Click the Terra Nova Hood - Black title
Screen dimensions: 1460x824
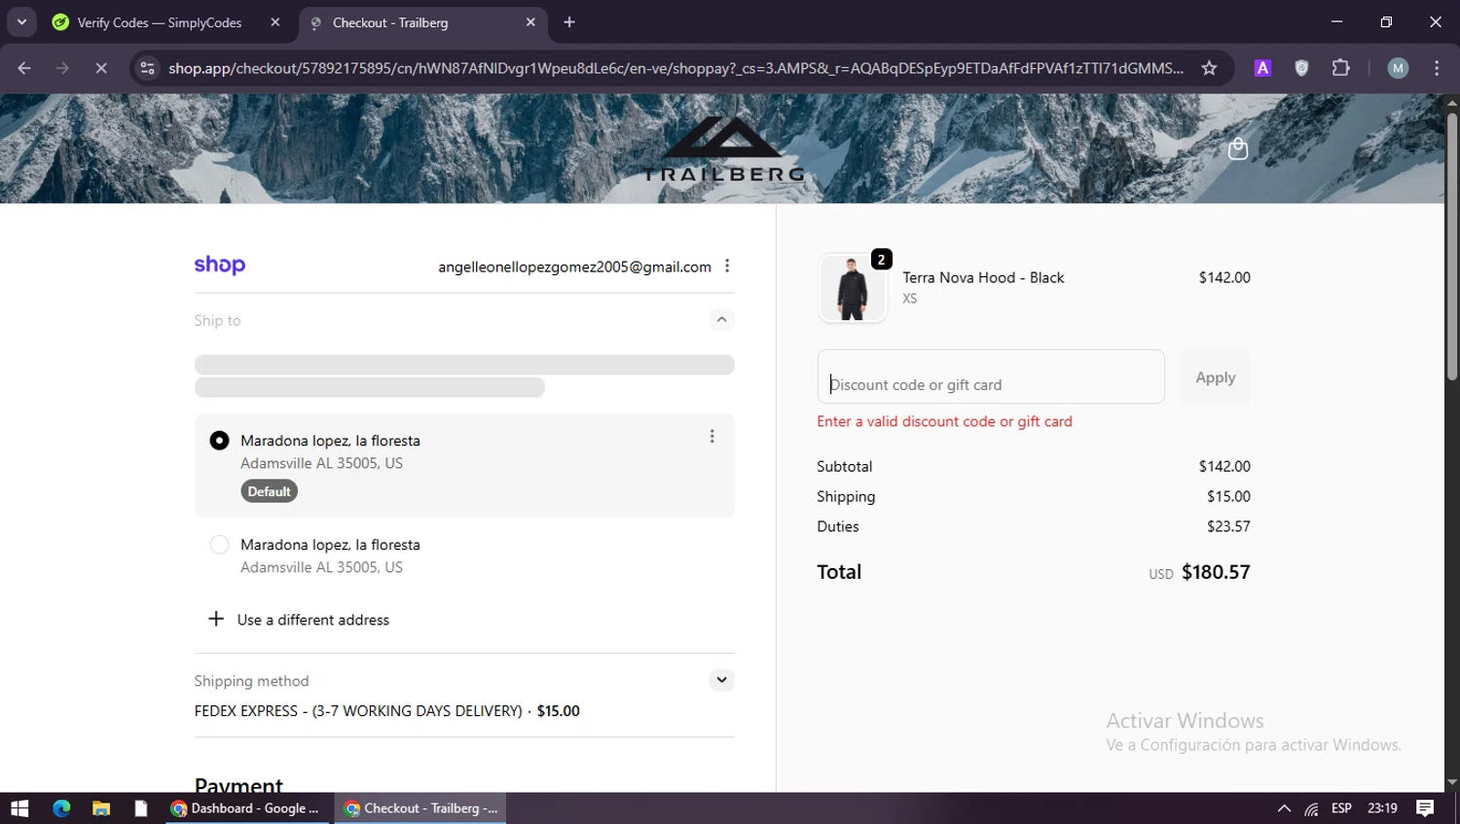pyautogui.click(x=983, y=277)
